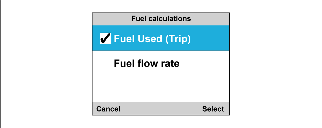Click the Fuel flow rate label text
This screenshot has height=128, width=322.
click(146, 64)
